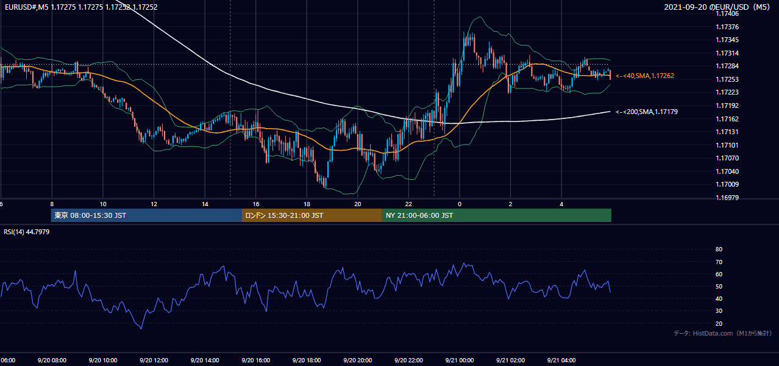This screenshot has height=366, width=779.
Task: Click the 9/21 00:00 bottom time label
Action: click(459, 361)
